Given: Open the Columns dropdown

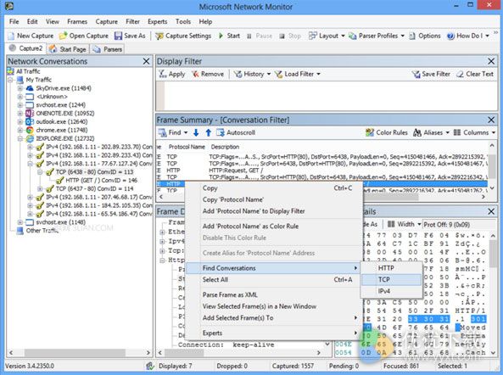Looking at the screenshot, I should 474,132.
